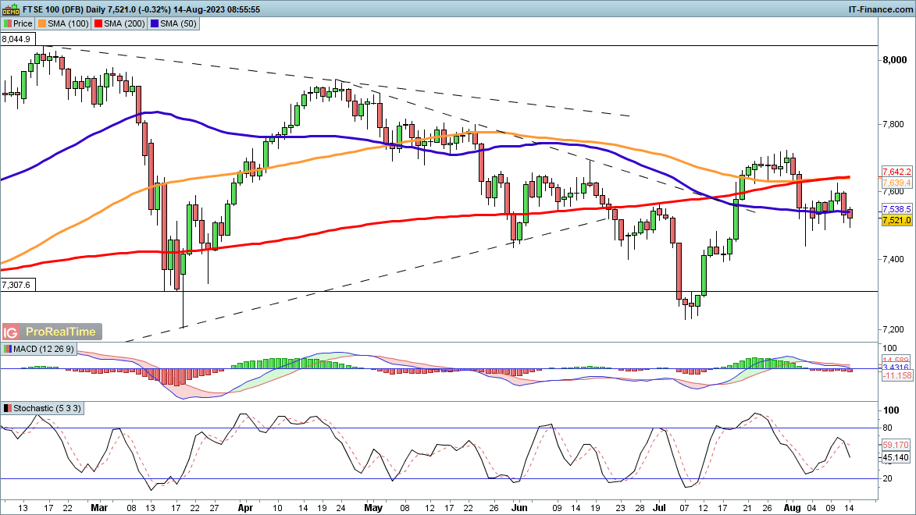The height and width of the screenshot is (515, 916).
Task: Click the DEMO chart icon at top-left
Action: pyautogui.click(x=11, y=9)
